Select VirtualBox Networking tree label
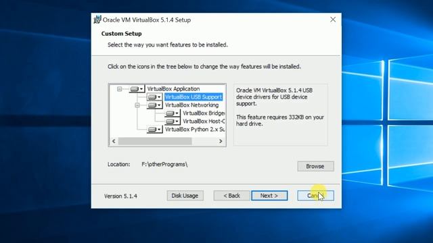The width and height of the screenshot is (433, 243). point(191,105)
